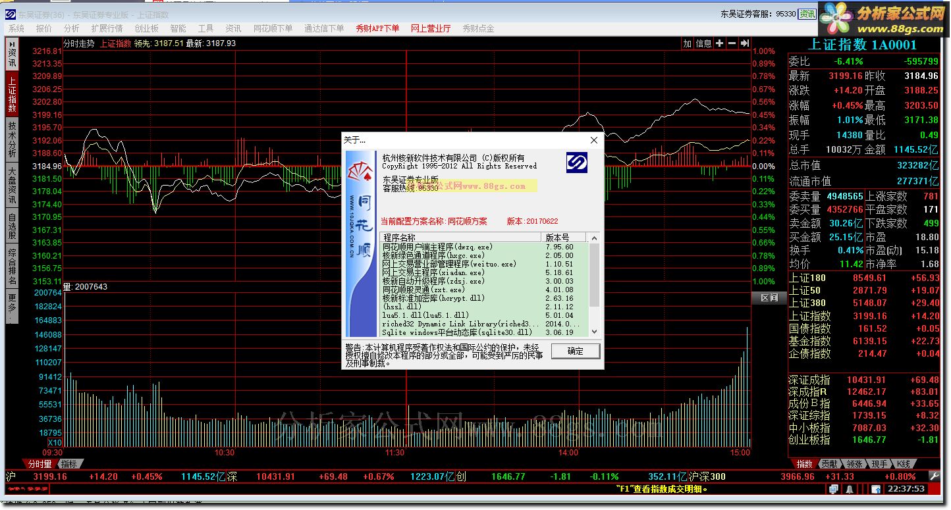Click 沪深300 in bottom ticker bar
951x510 pixels.
[x=707, y=476]
